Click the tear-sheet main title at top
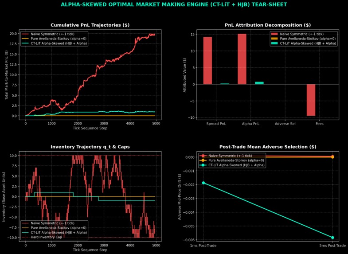 [174, 4]
